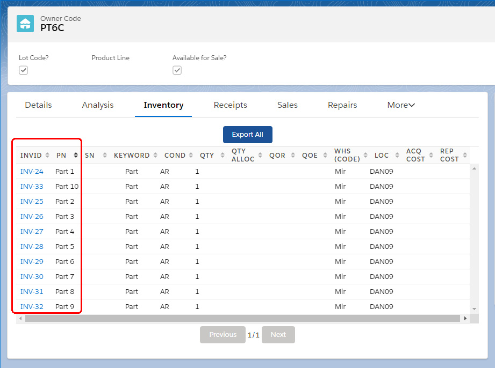Open inventory record INV-24

[x=32, y=172]
